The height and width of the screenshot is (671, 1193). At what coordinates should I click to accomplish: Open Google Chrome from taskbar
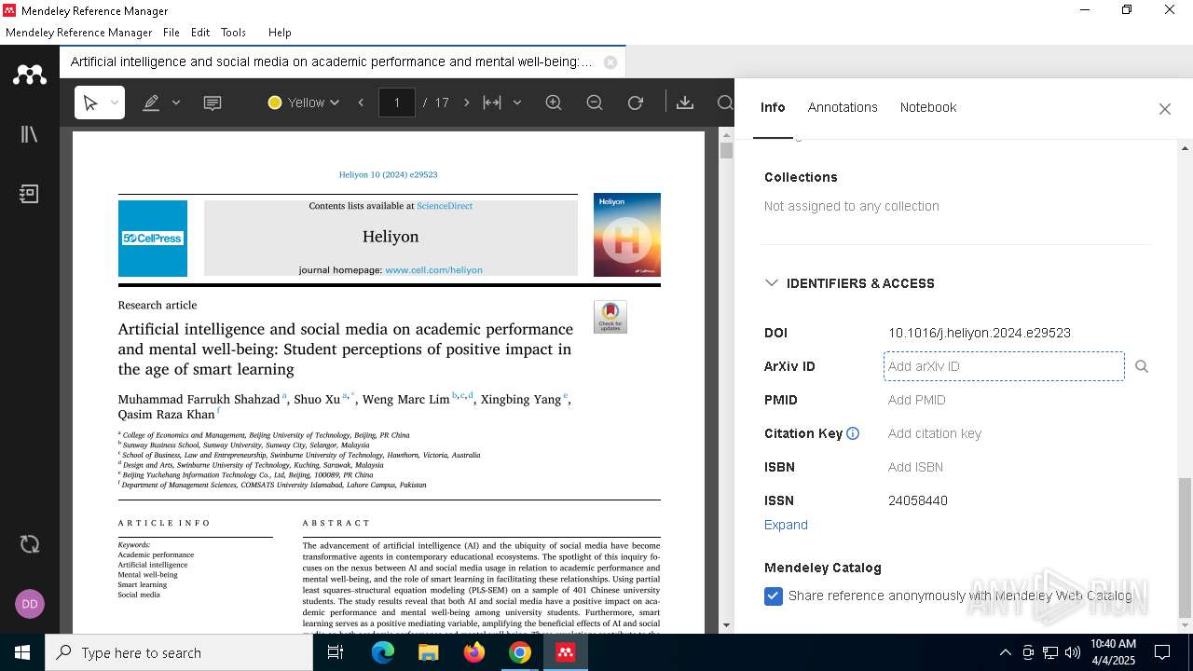coord(520,652)
